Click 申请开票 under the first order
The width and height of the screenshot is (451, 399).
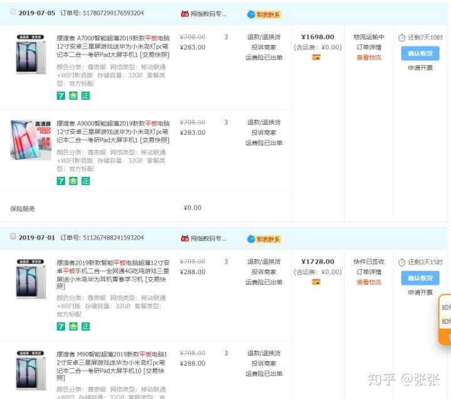tap(420, 68)
